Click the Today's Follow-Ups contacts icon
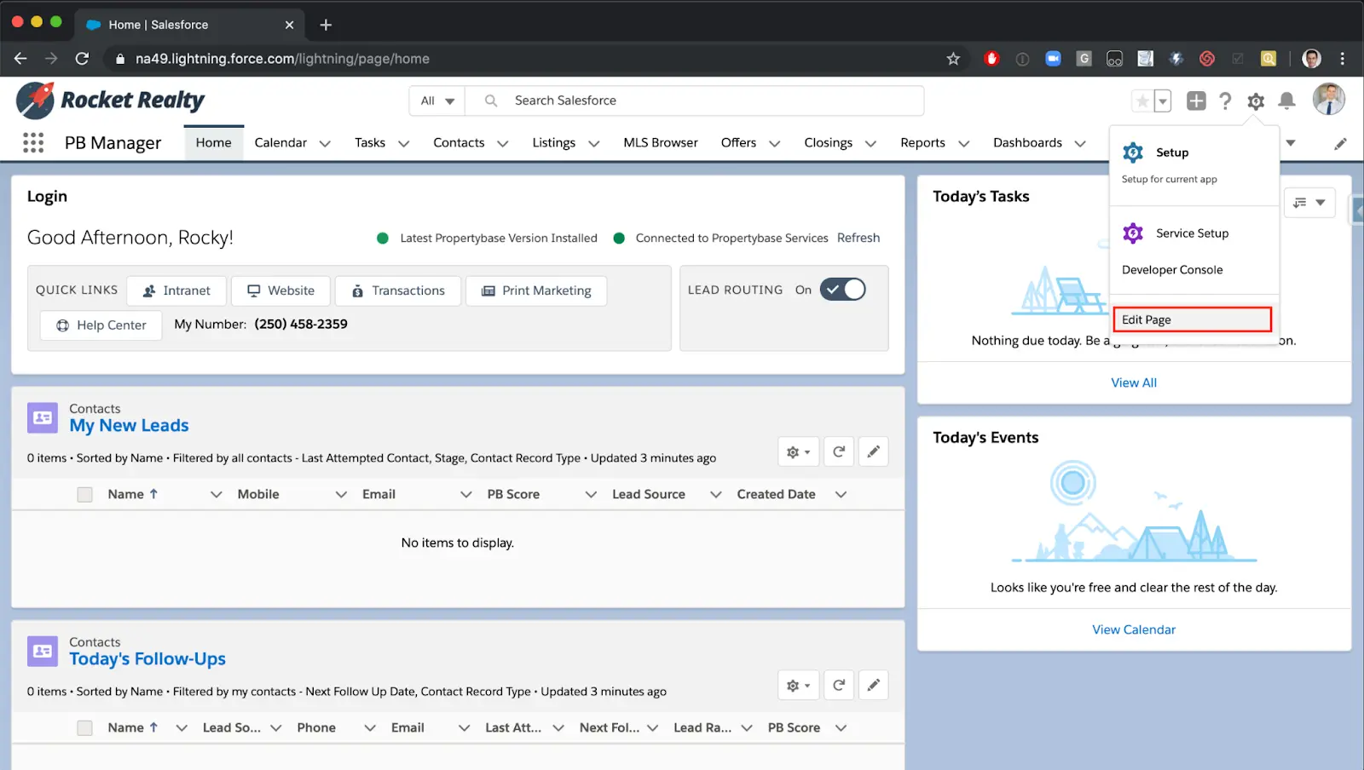The image size is (1364, 770). point(43,652)
